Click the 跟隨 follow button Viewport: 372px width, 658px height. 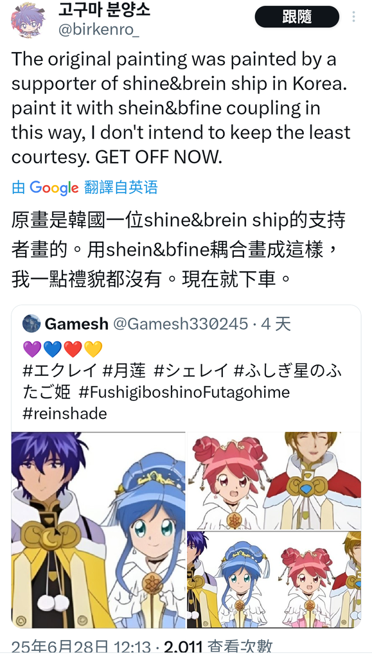click(x=297, y=17)
